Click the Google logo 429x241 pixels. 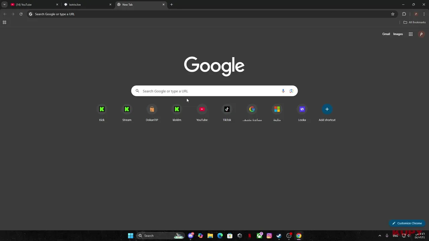pyautogui.click(x=214, y=66)
